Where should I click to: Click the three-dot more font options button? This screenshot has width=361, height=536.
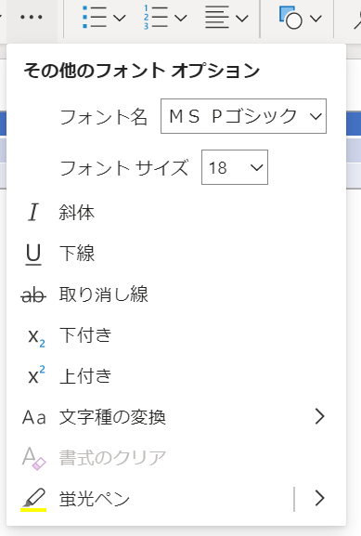tap(32, 17)
